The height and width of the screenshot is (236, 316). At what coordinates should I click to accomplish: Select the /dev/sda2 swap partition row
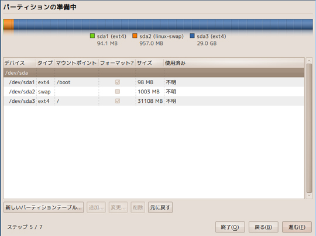pos(154,92)
